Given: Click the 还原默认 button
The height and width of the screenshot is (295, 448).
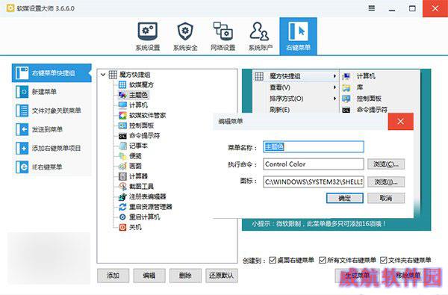Looking at the screenshot, I should pos(222,276).
